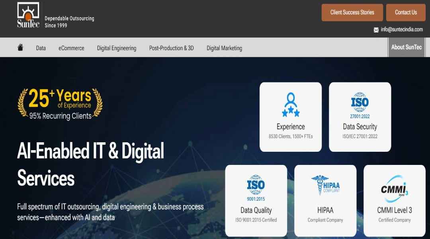This screenshot has height=239, width=430.
Task: Click the HIPAA Compliant caduceus logo
Action: (326, 185)
